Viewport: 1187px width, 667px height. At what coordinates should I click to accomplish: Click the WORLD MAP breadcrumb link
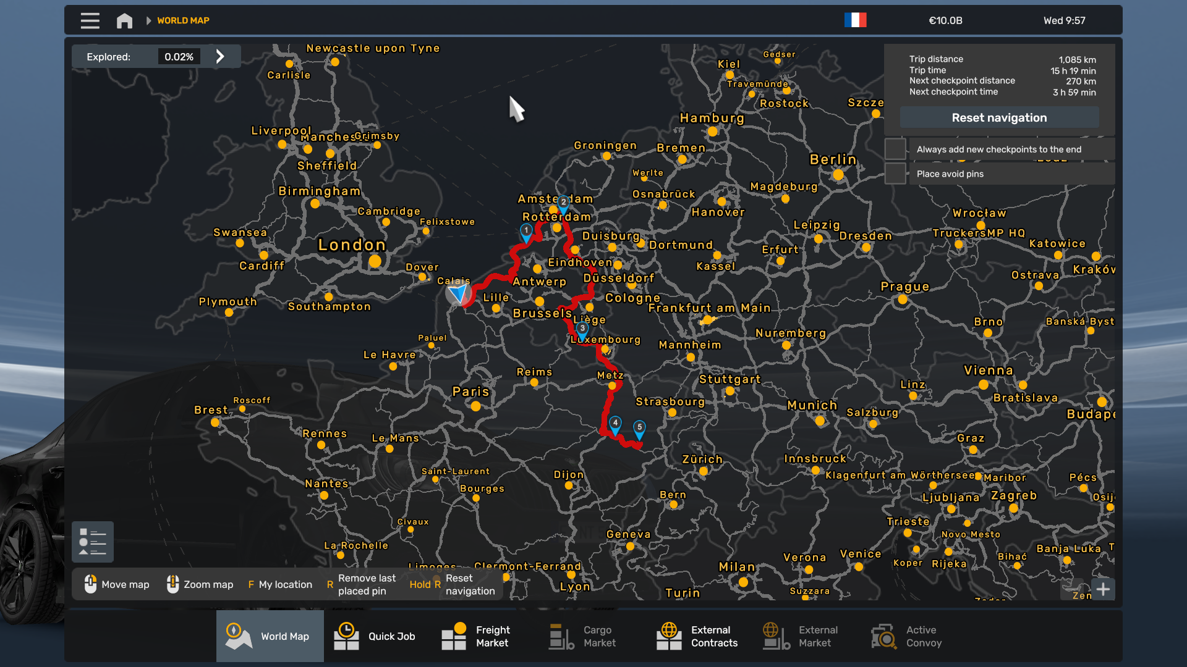(x=183, y=21)
